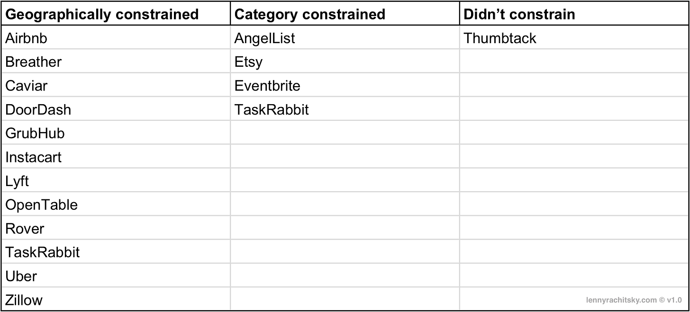Select the Category constrained header
The width and height of the screenshot is (690, 312).
tap(345, 13)
